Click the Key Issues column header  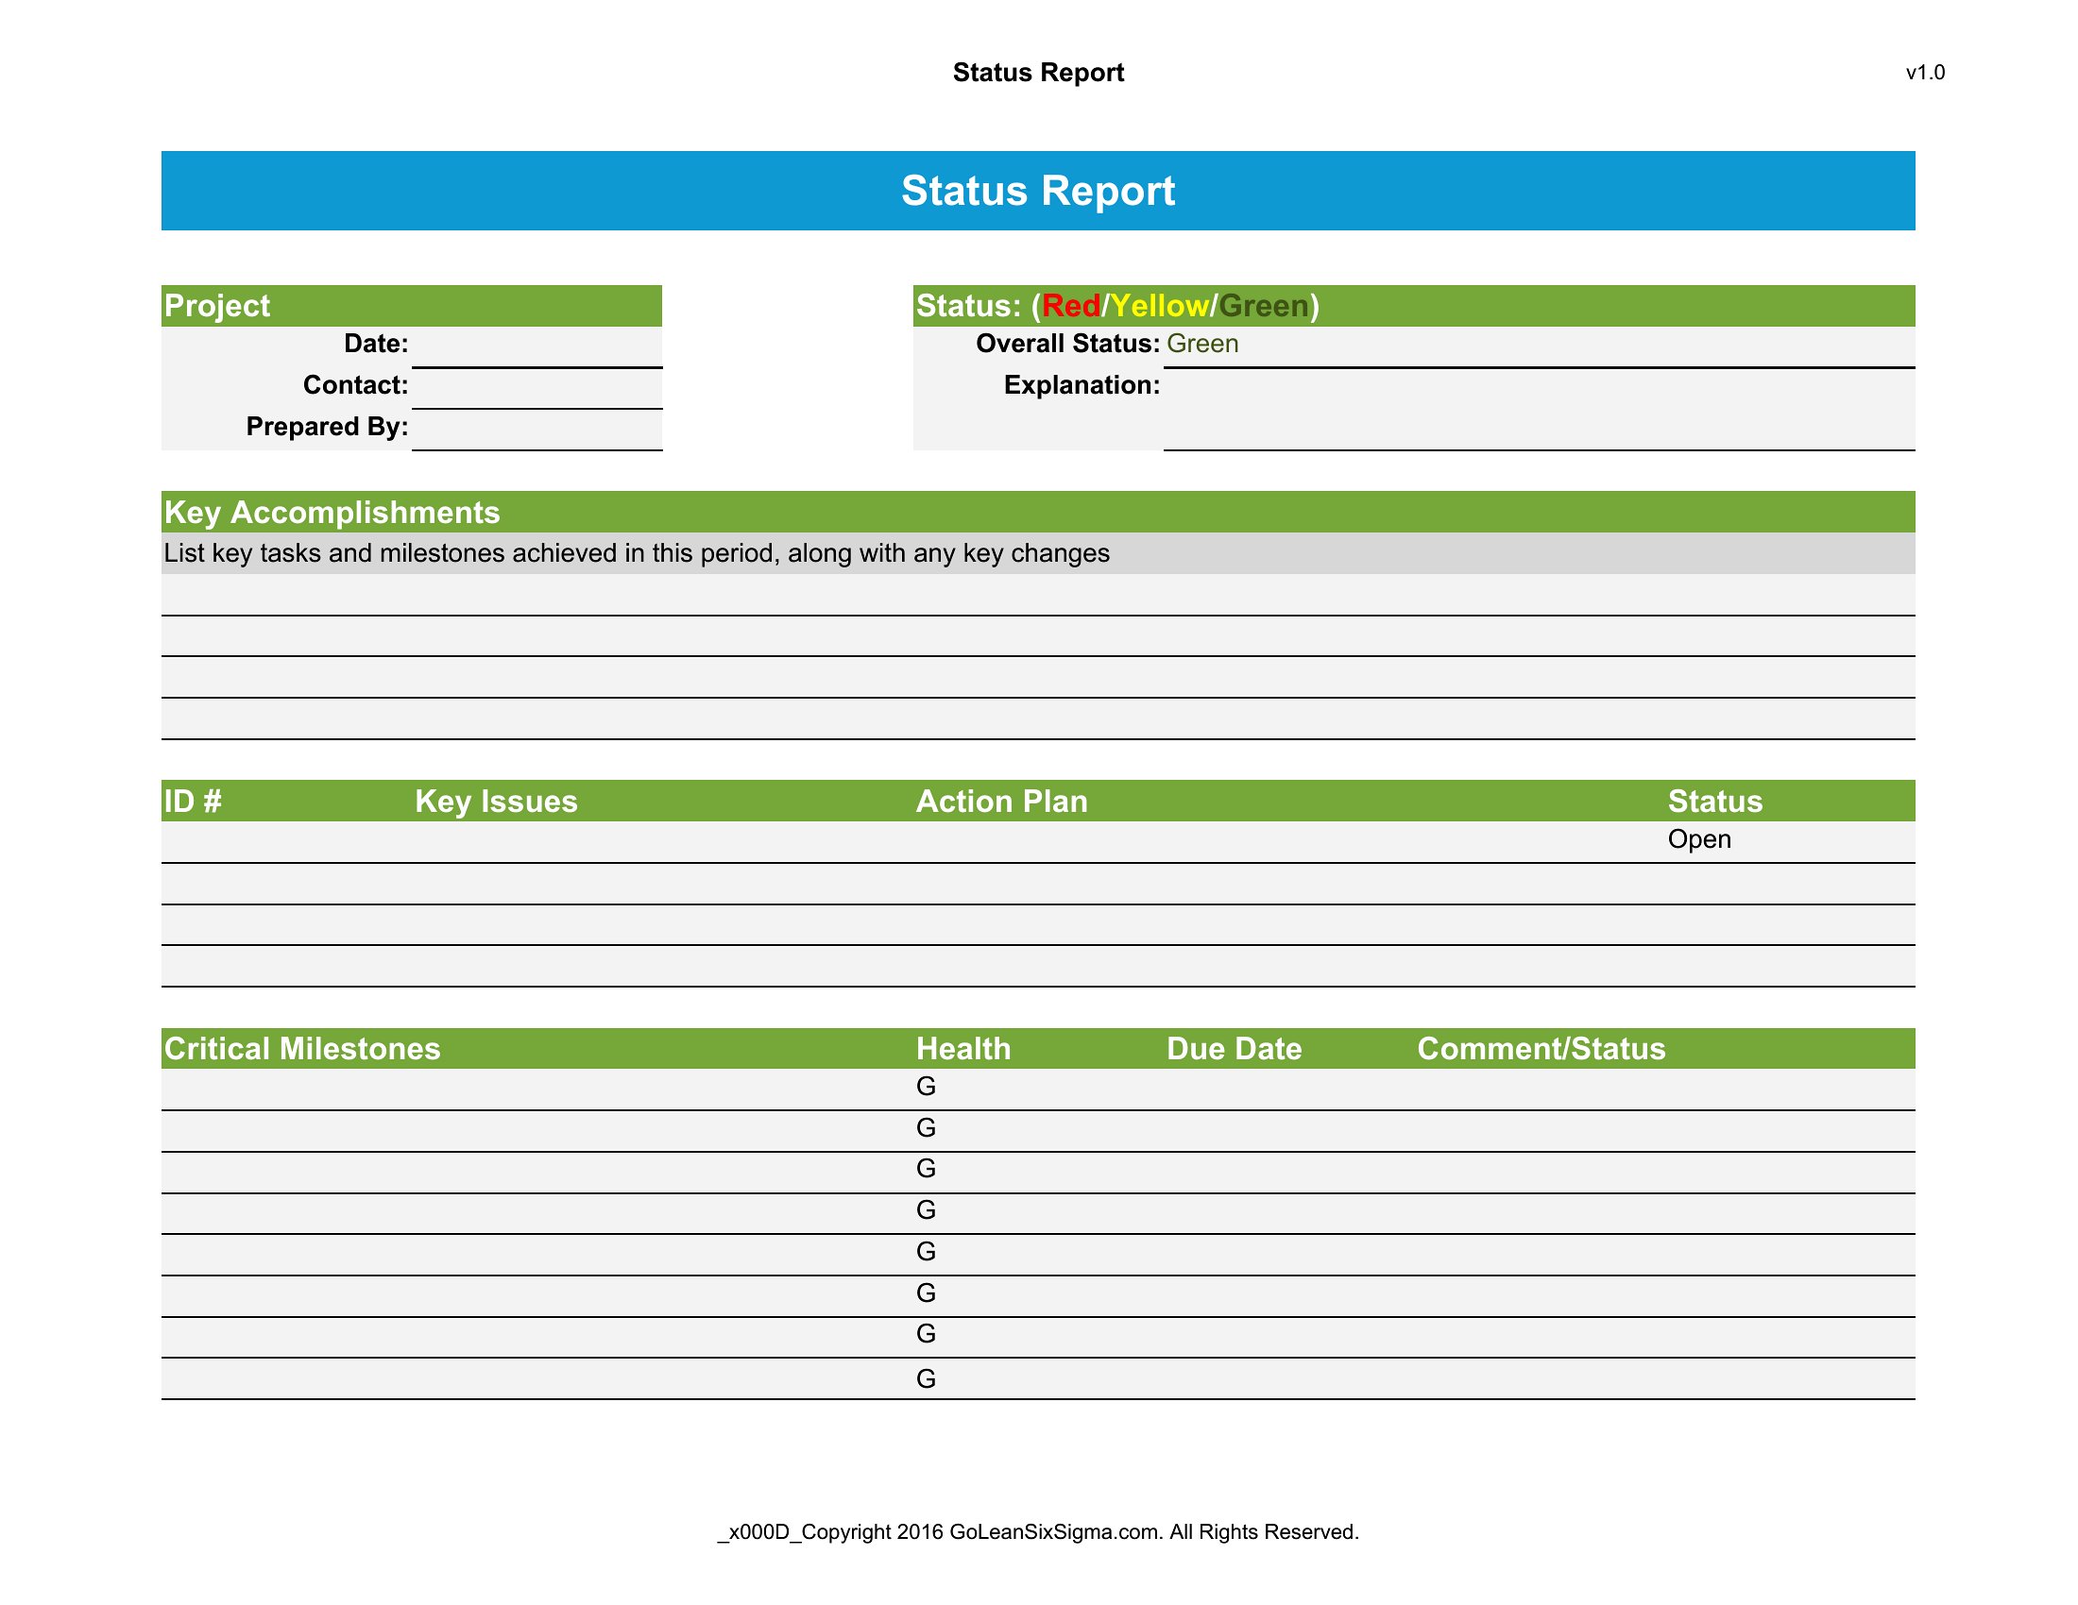coord(496,801)
